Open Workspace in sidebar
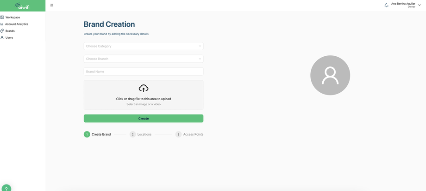 tap(13, 18)
